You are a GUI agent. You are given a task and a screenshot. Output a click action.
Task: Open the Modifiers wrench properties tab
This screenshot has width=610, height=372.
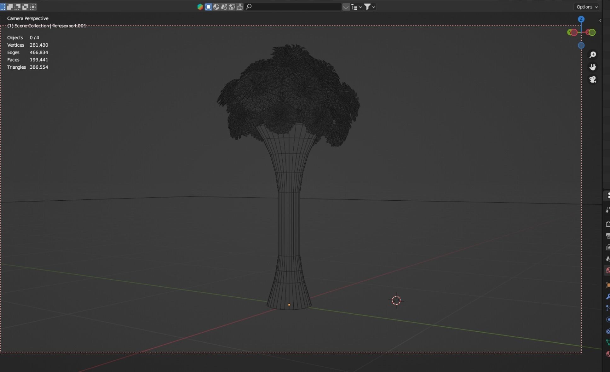(x=608, y=297)
